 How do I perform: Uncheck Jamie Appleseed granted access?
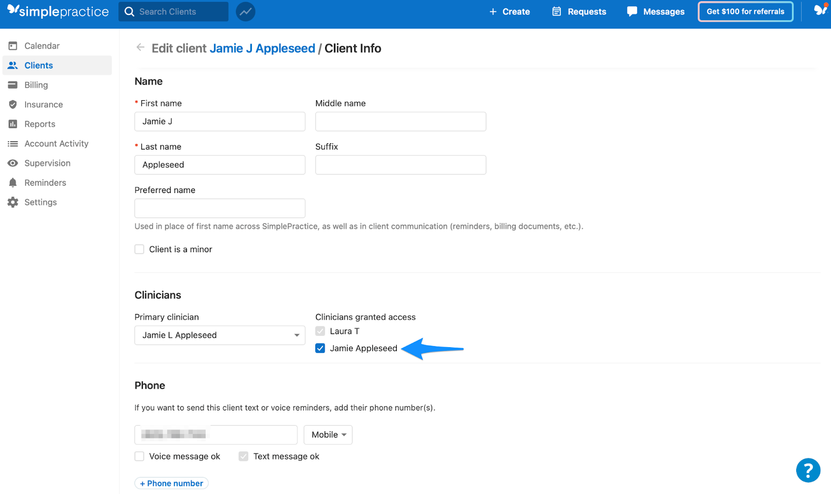tap(320, 348)
